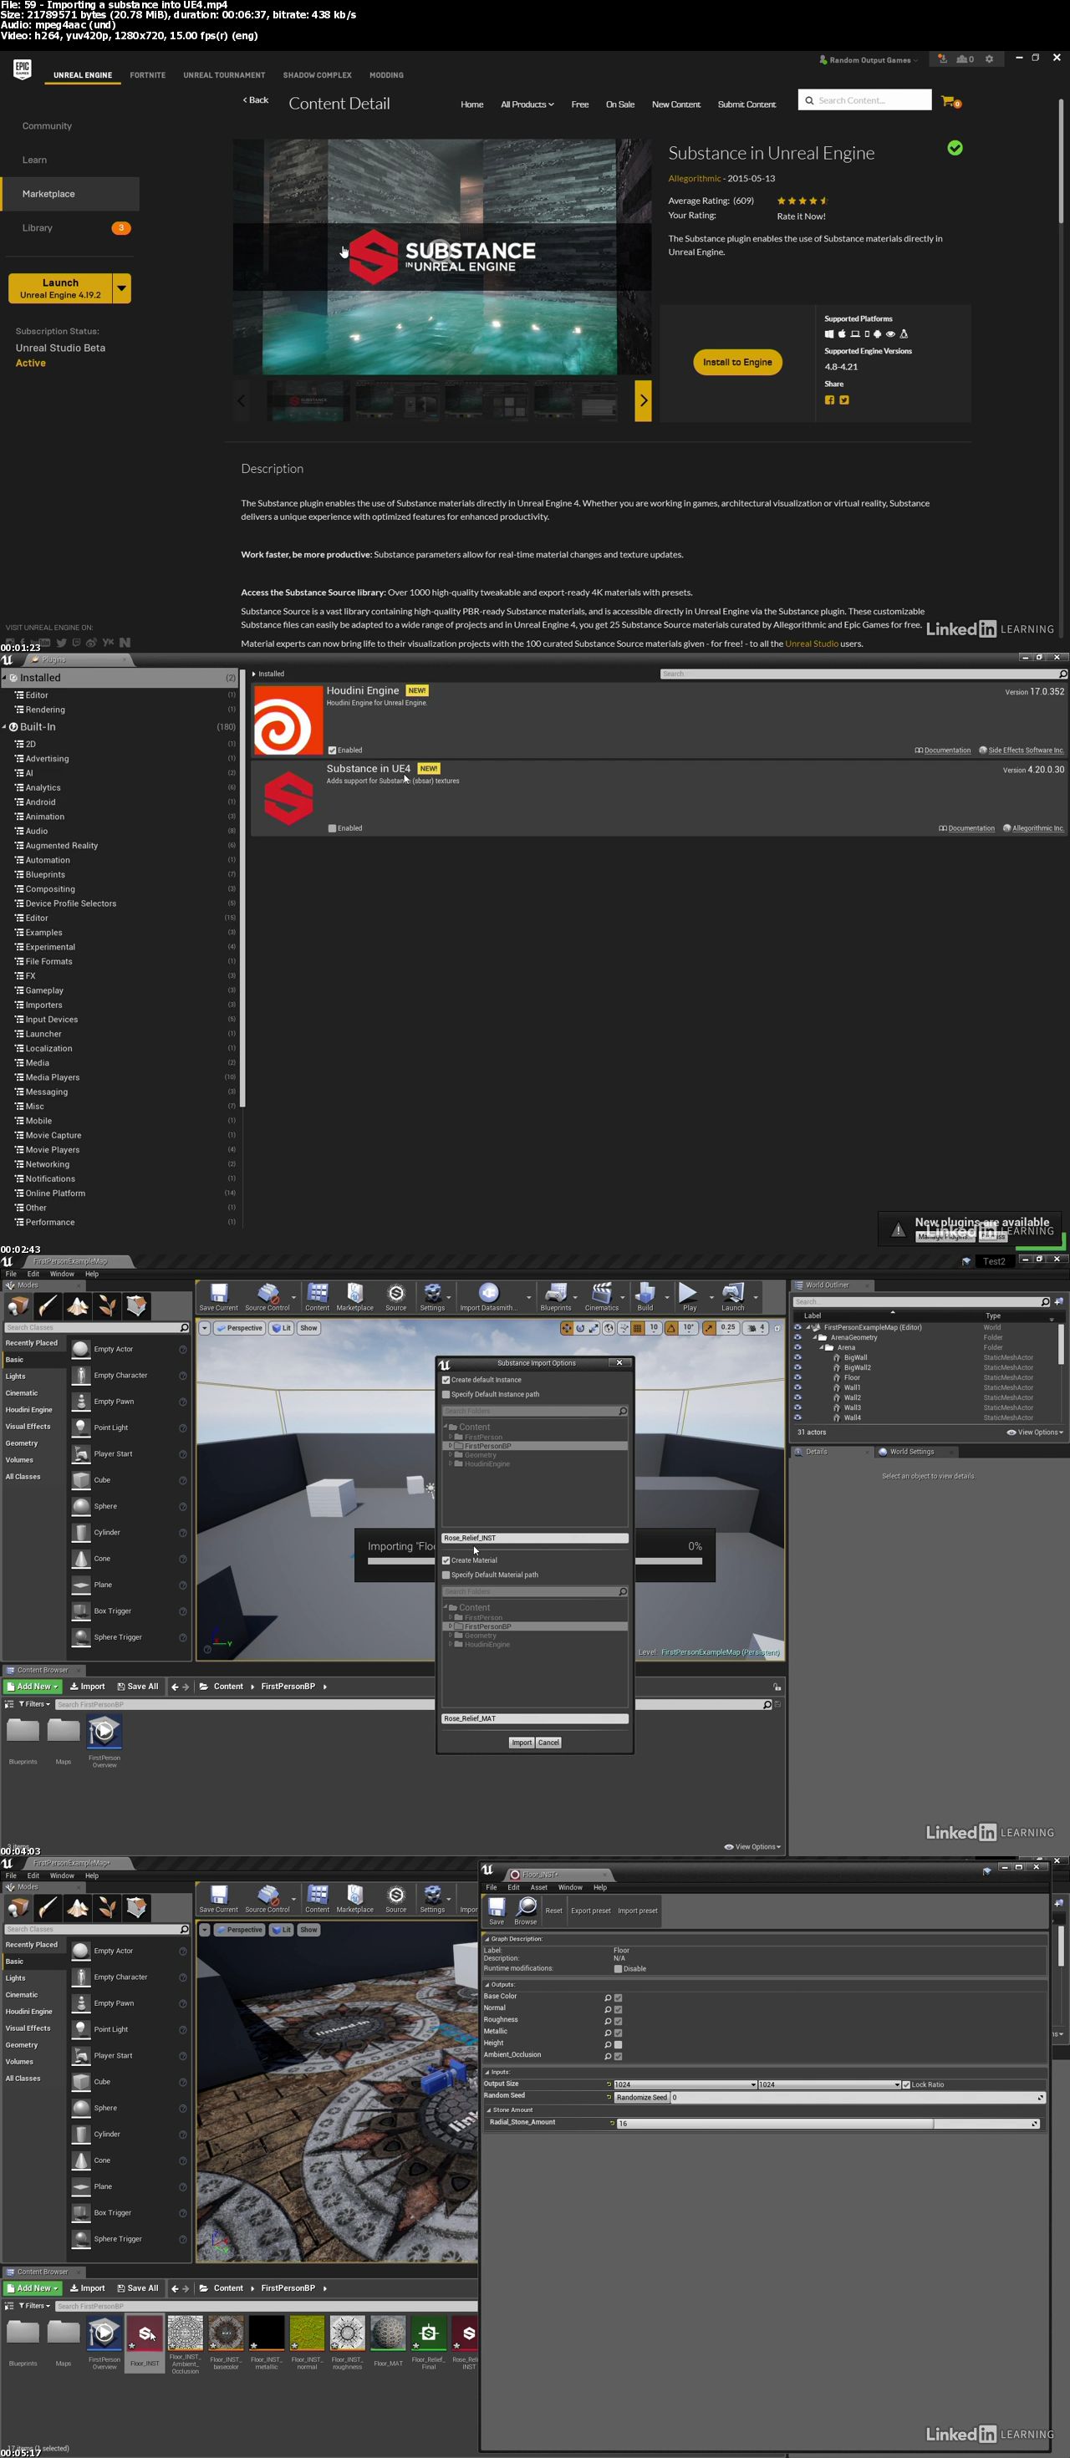The image size is (1070, 2458).
Task: Select the Importers plugin category
Action: [44, 1005]
